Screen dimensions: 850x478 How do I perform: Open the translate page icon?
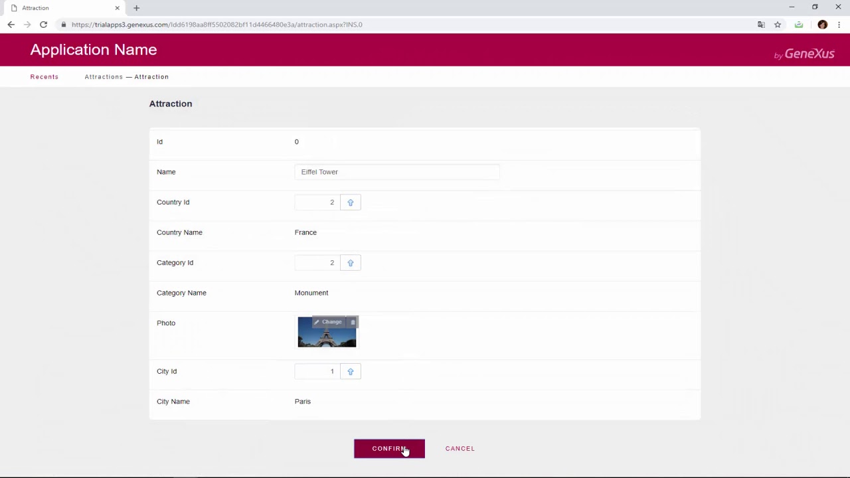761,25
